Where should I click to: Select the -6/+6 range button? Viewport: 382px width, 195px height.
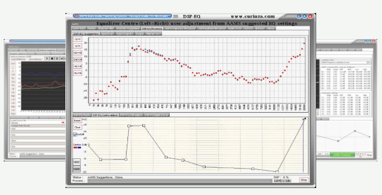(78, 46)
